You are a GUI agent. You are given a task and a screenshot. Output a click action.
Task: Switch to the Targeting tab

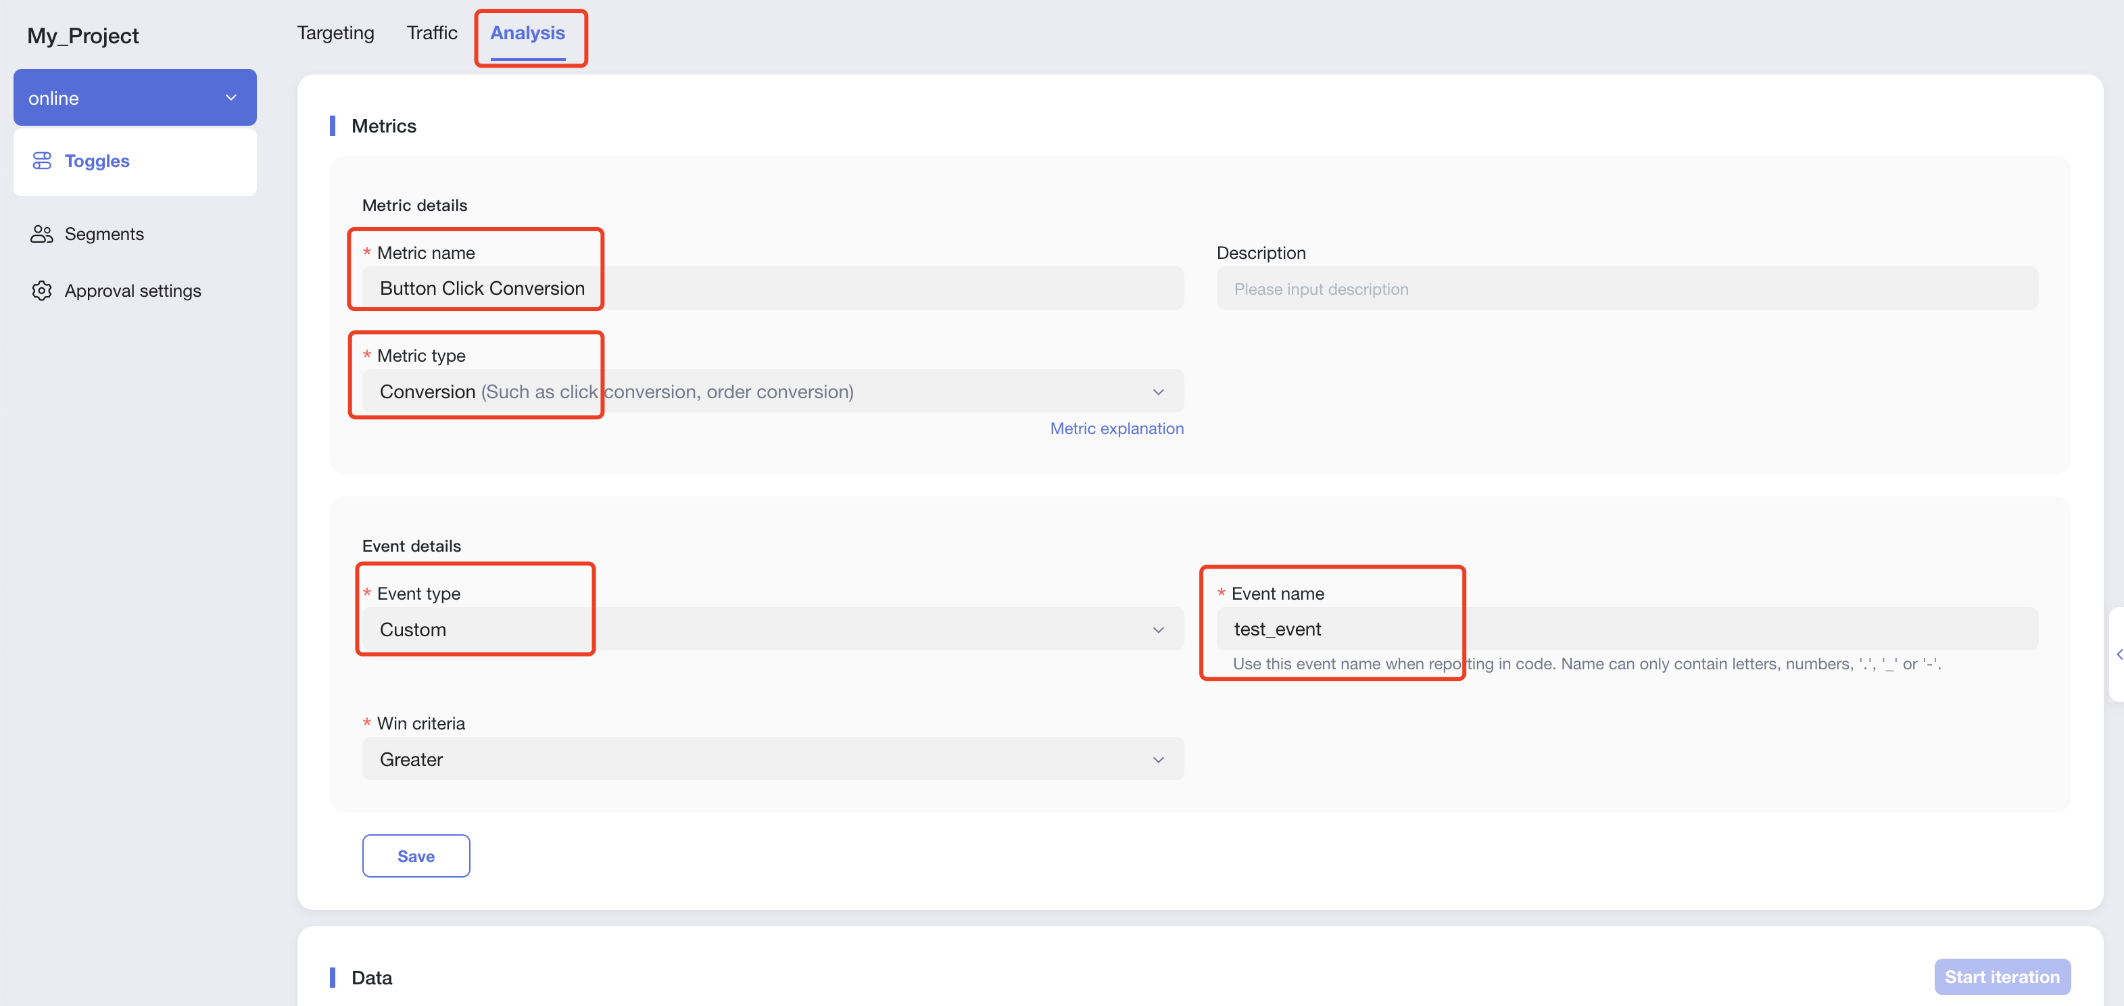point(335,33)
